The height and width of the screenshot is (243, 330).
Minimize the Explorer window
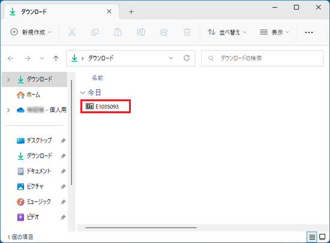pos(275,7)
